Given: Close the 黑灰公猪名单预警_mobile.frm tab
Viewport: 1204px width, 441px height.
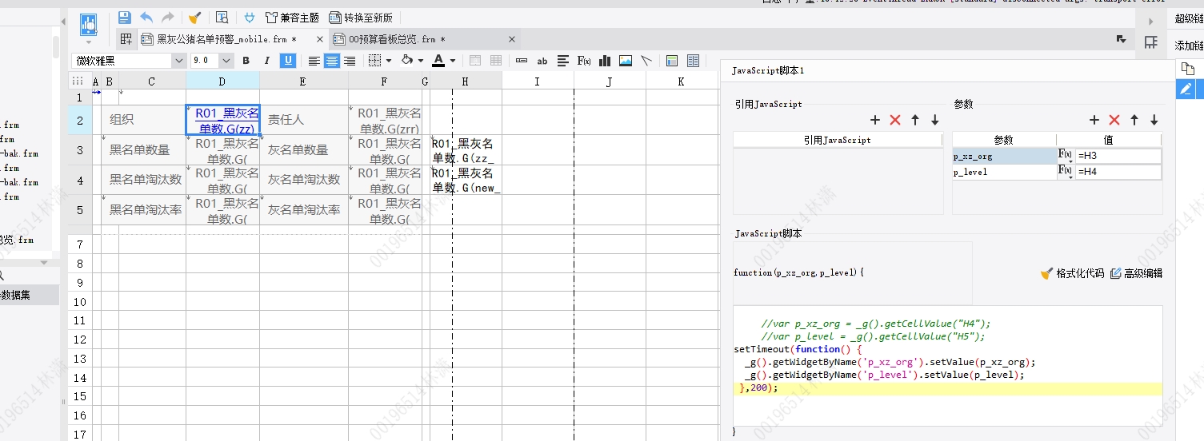Looking at the screenshot, I should 320,38.
